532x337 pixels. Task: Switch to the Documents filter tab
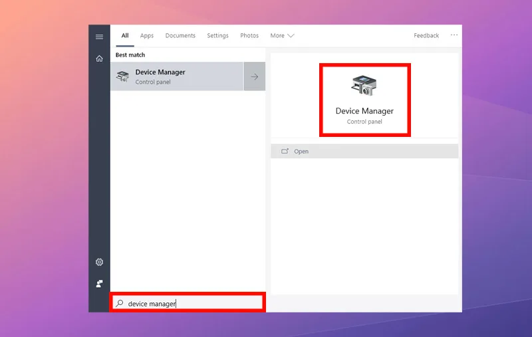[180, 36]
